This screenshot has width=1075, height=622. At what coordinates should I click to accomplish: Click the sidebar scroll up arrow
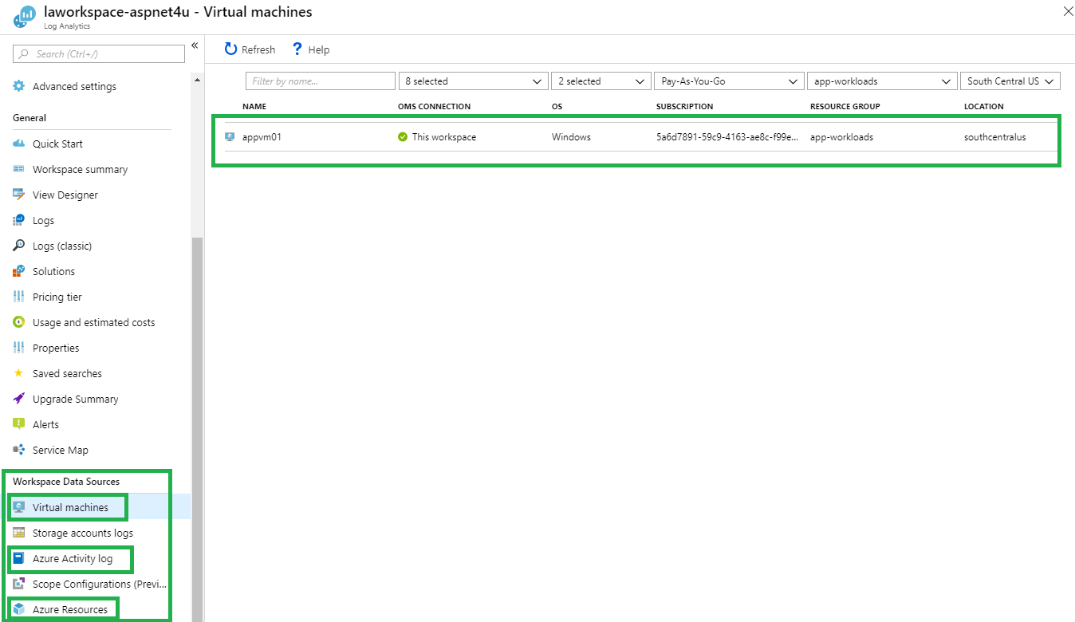[197, 80]
